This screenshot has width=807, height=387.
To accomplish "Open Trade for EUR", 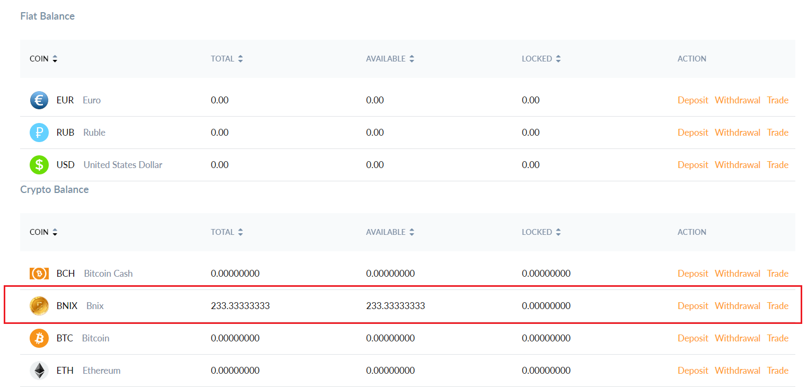I will 778,100.
